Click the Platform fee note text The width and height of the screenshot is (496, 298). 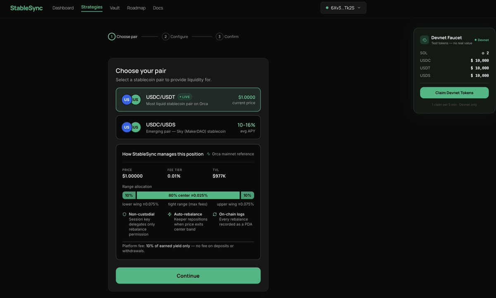point(178,248)
